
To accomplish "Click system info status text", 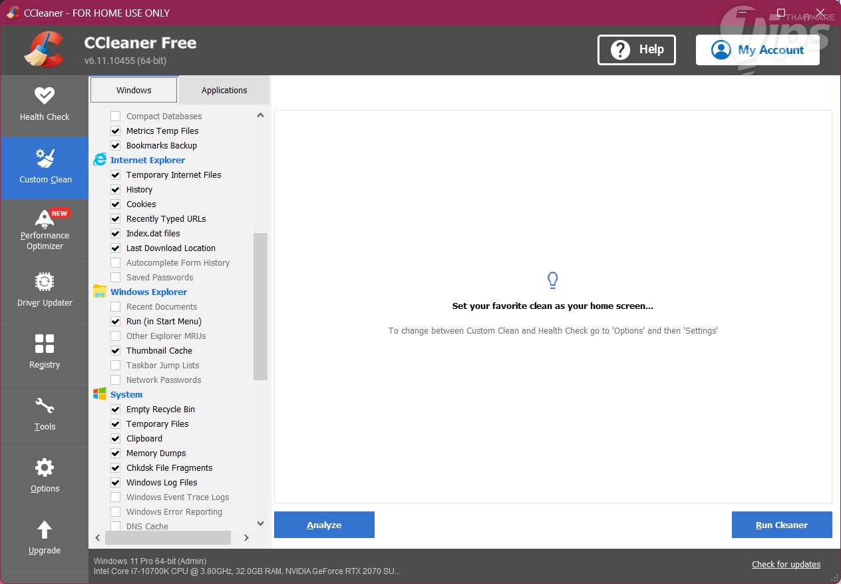I will (x=247, y=566).
